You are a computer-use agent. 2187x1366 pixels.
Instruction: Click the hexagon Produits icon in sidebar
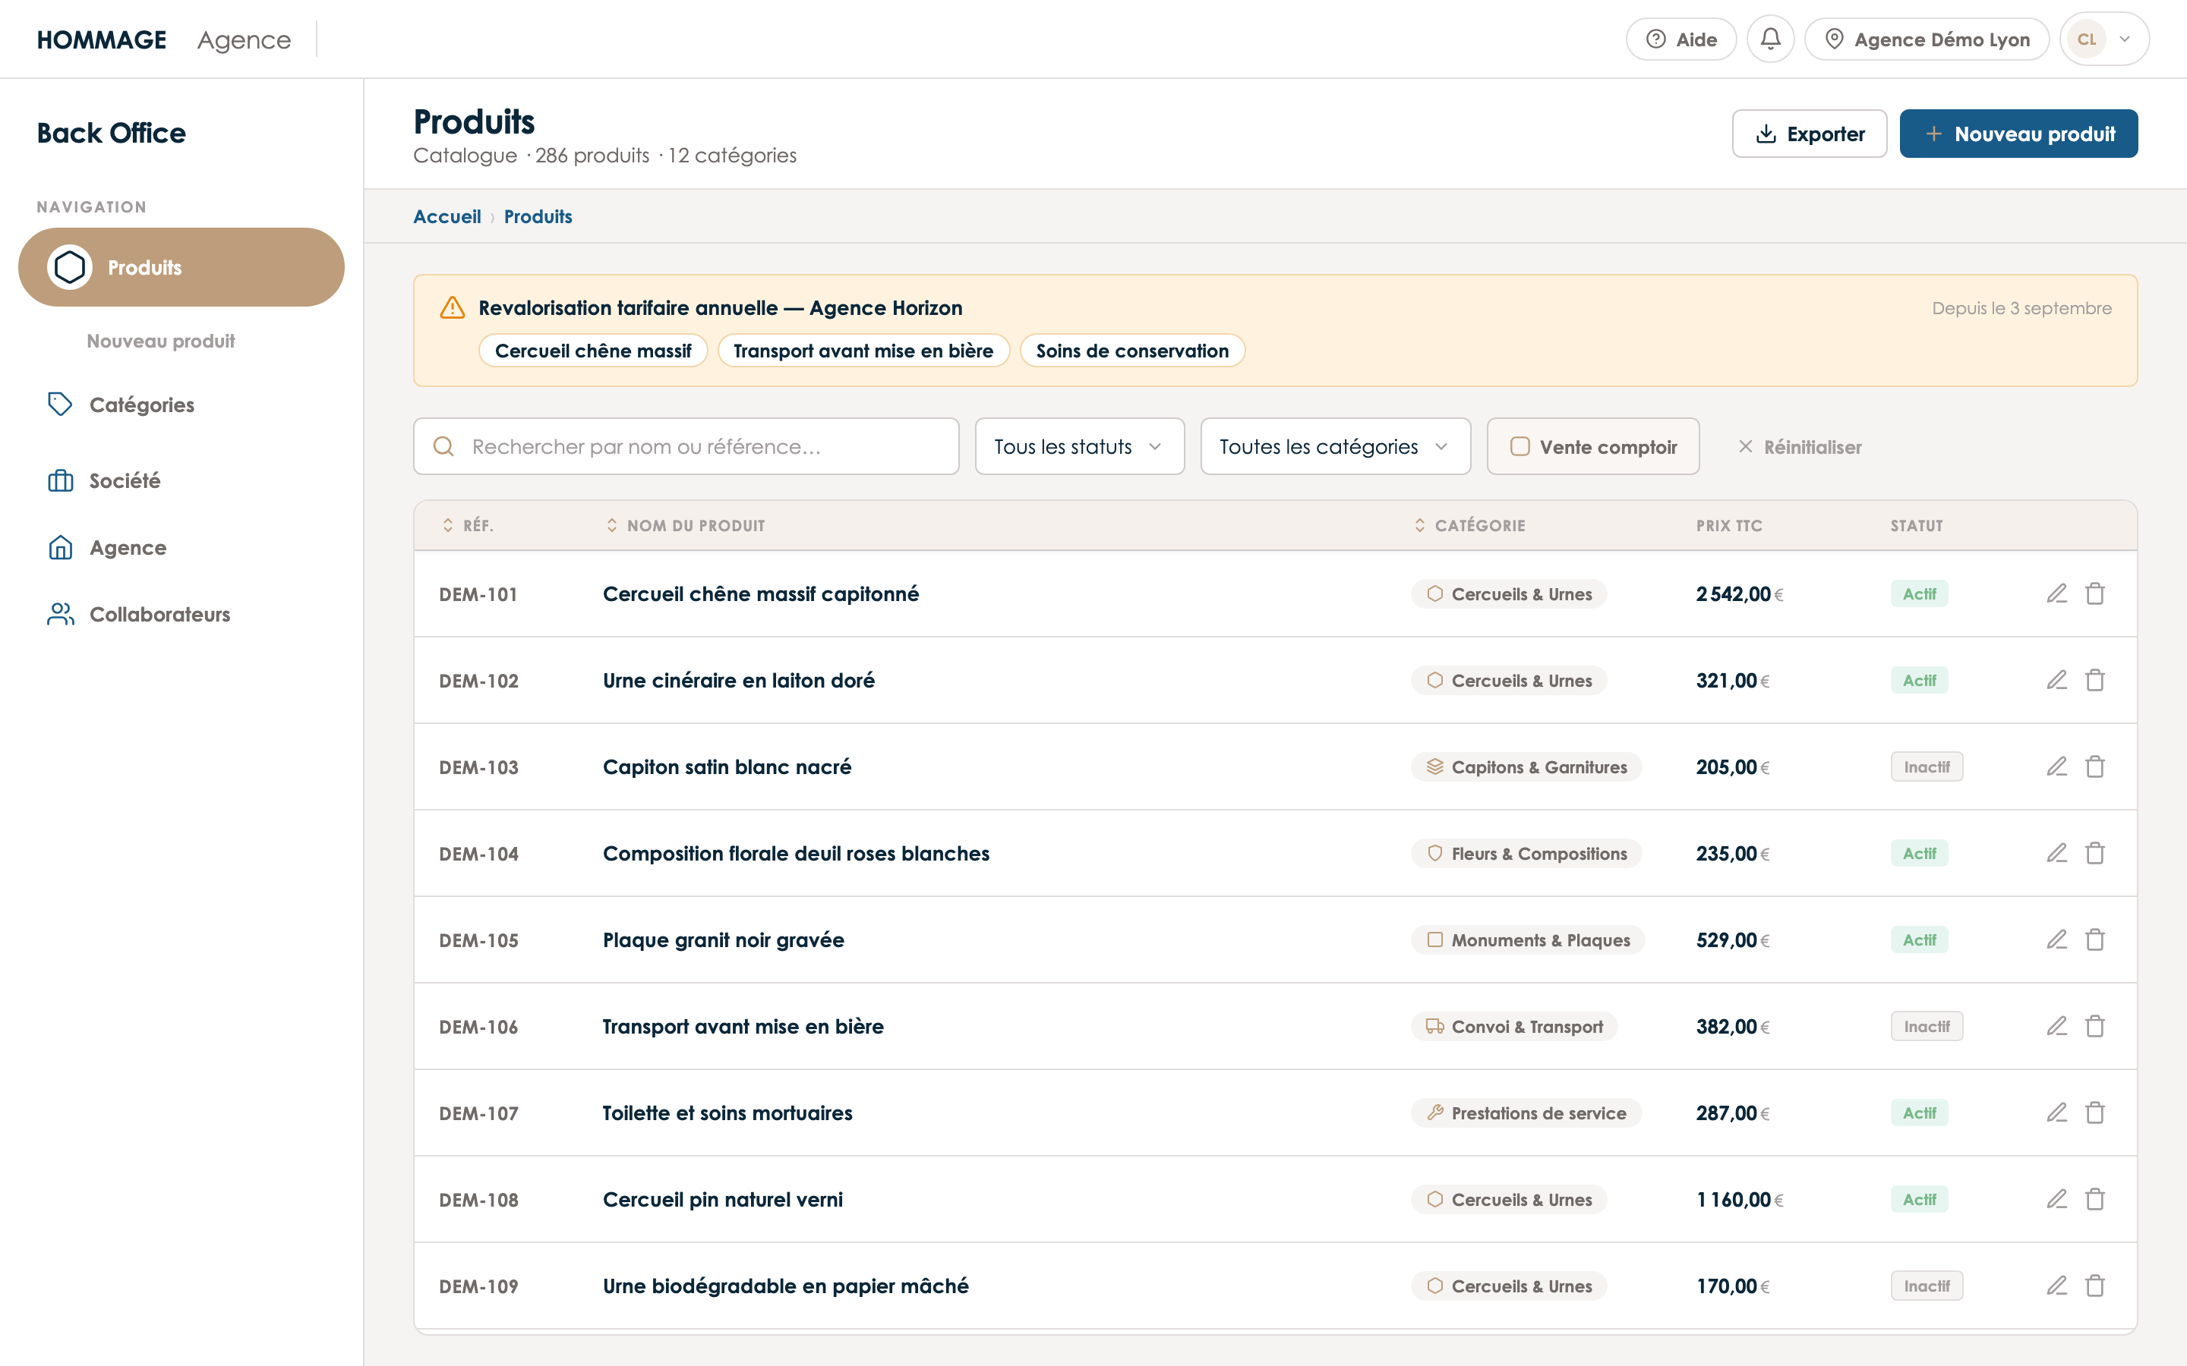point(70,267)
